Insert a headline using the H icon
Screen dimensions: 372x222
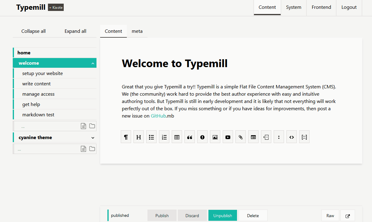139,137
